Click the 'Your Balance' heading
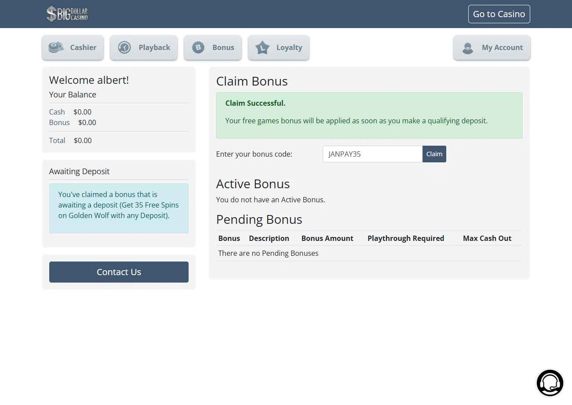 tap(73, 94)
